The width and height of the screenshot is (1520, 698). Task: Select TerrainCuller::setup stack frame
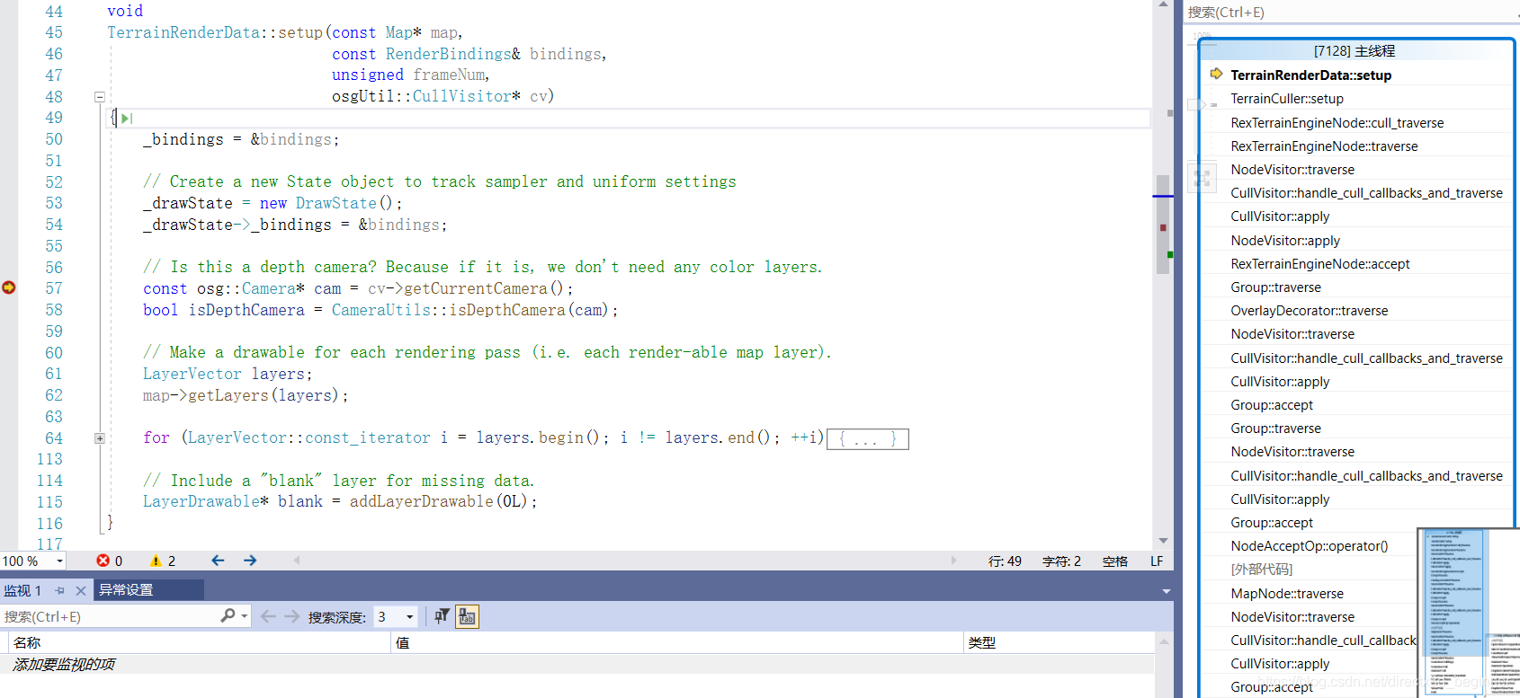pyautogui.click(x=1287, y=99)
